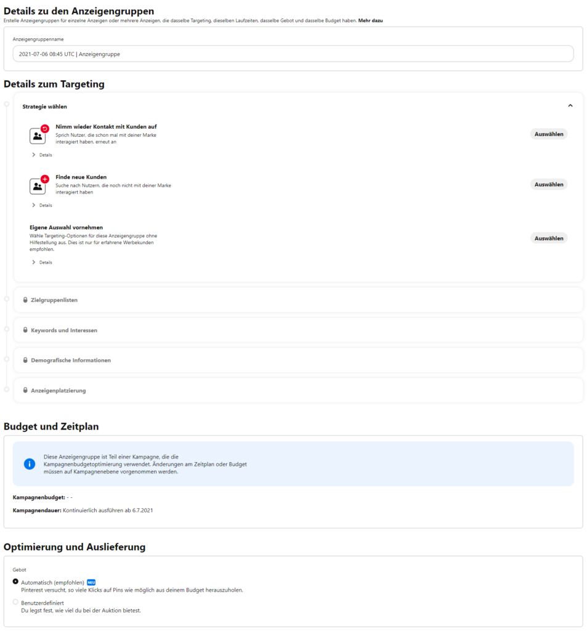Click the NEU badge next to Automatisch
Screen dimensions: 587x631
[91, 582]
